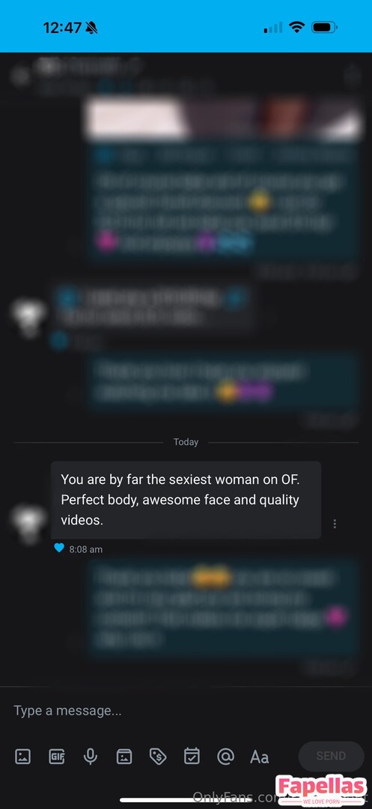Image resolution: width=372 pixels, height=809 pixels.
Task: Tap the @ mention icon
Action: point(226,757)
